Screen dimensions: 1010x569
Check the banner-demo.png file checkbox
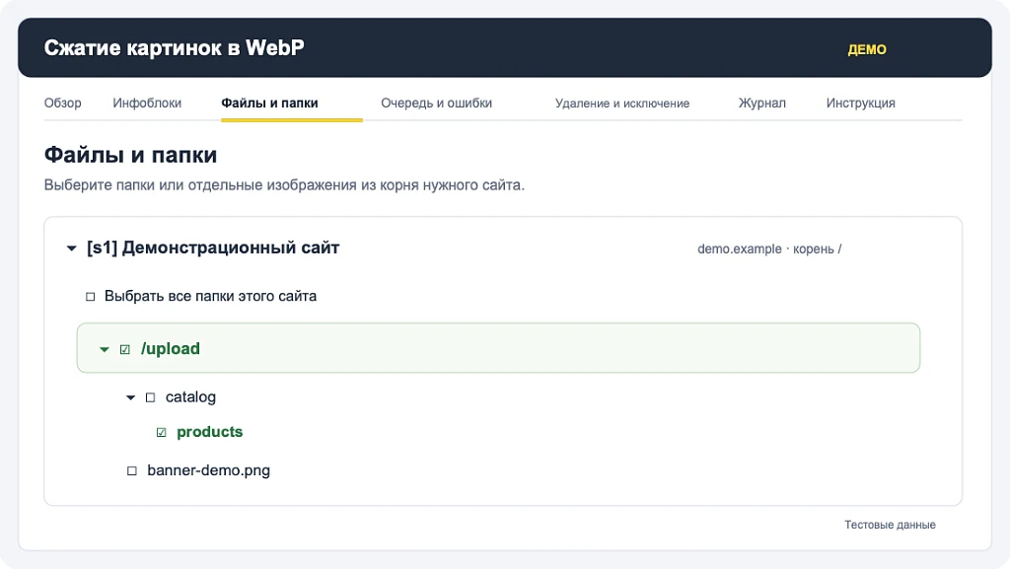pos(132,471)
